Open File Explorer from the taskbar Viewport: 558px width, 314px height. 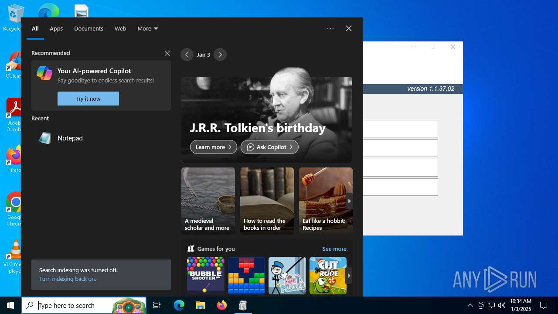(x=200, y=305)
